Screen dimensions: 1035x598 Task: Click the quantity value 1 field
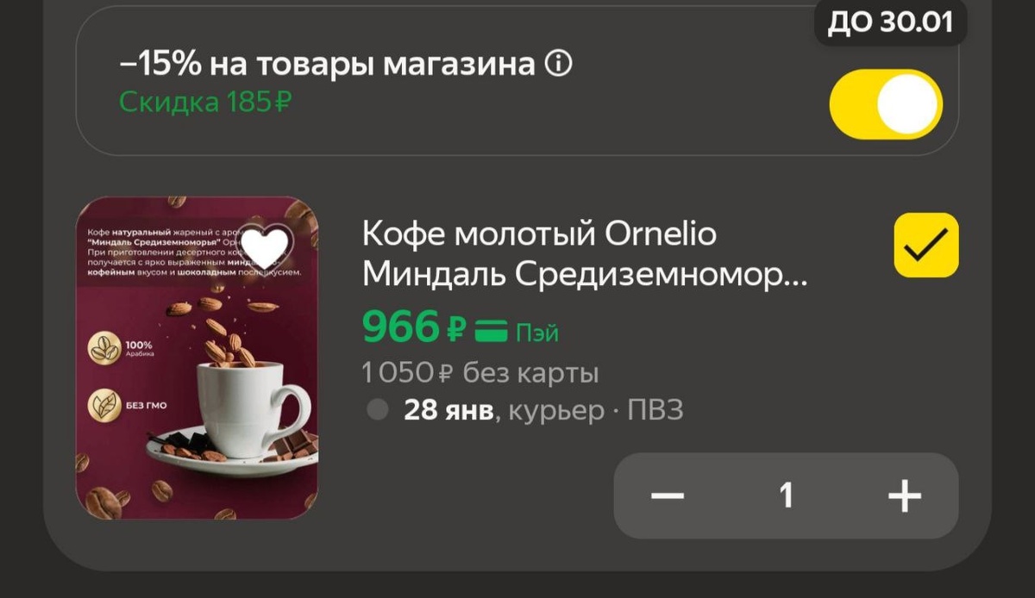(x=786, y=495)
